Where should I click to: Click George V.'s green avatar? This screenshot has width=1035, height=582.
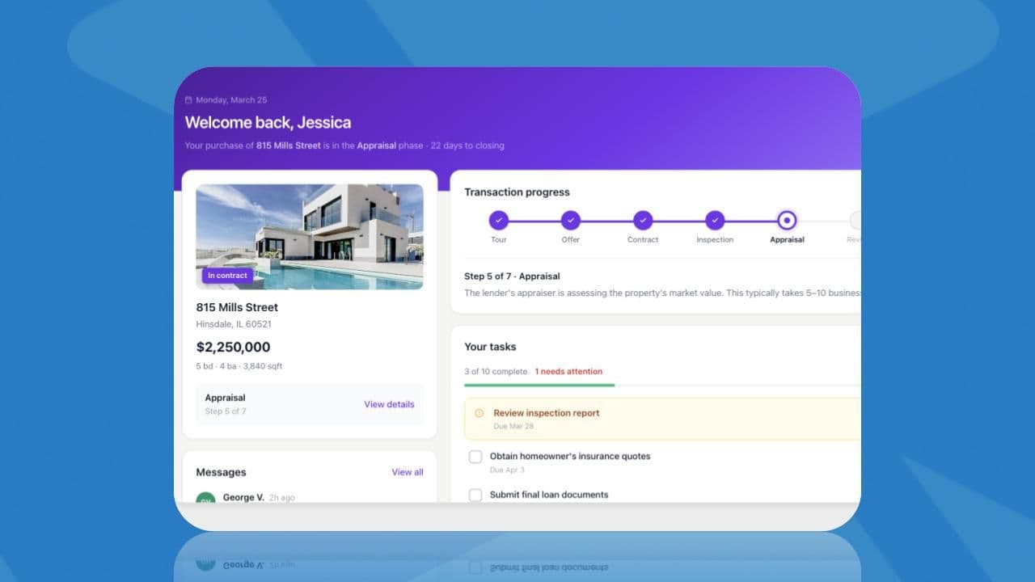pyautogui.click(x=205, y=497)
